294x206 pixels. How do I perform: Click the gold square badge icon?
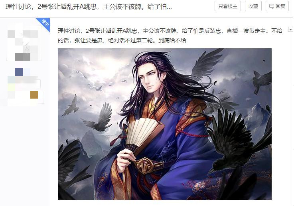pos(34,95)
